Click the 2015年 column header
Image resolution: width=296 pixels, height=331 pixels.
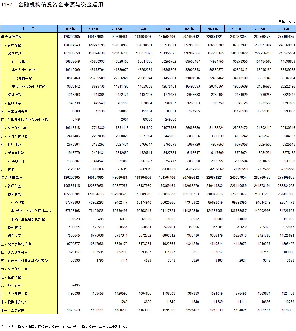click(x=69, y=29)
